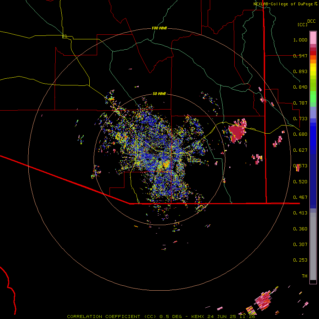Viewport: 319px width, 319px height.
Task: Click the 50 NMI range ring label
Action: point(159,94)
